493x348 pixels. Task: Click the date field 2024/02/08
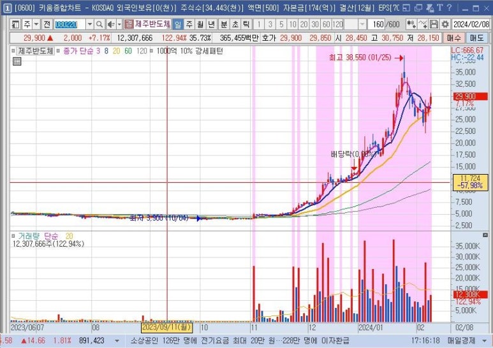pos(471,24)
